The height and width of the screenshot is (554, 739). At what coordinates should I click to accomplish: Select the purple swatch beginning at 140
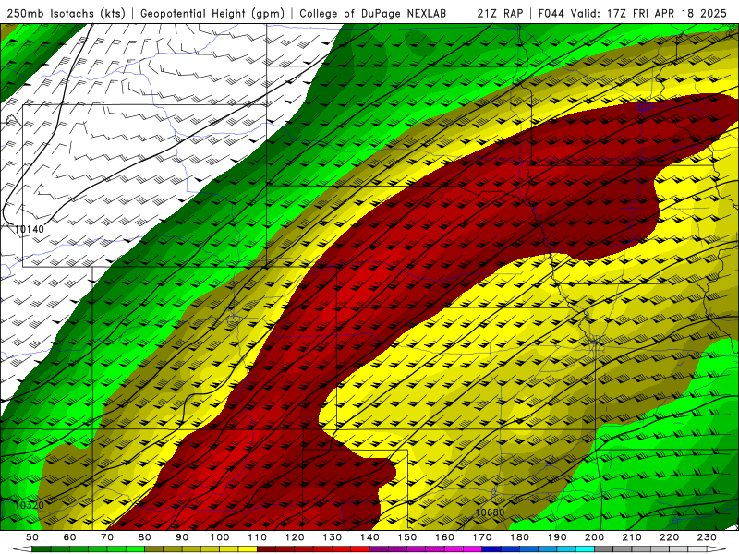(379, 549)
